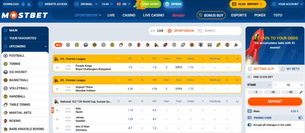Open the €0,00 Deposit dropdown
The height and width of the screenshot is (133, 305).
coord(248,4)
